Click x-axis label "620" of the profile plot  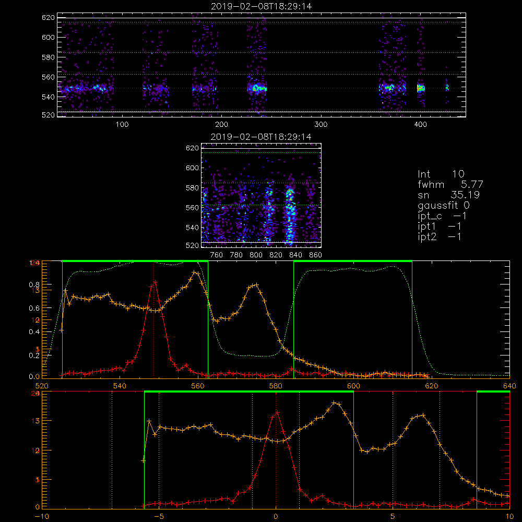[x=432, y=386]
